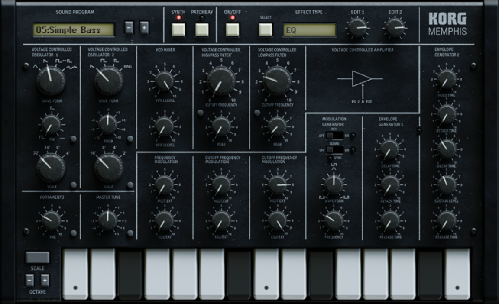Click the Envelope Generator 2 attack time knob
Image resolution: width=499 pixels, height=304 pixels.
(x=447, y=114)
